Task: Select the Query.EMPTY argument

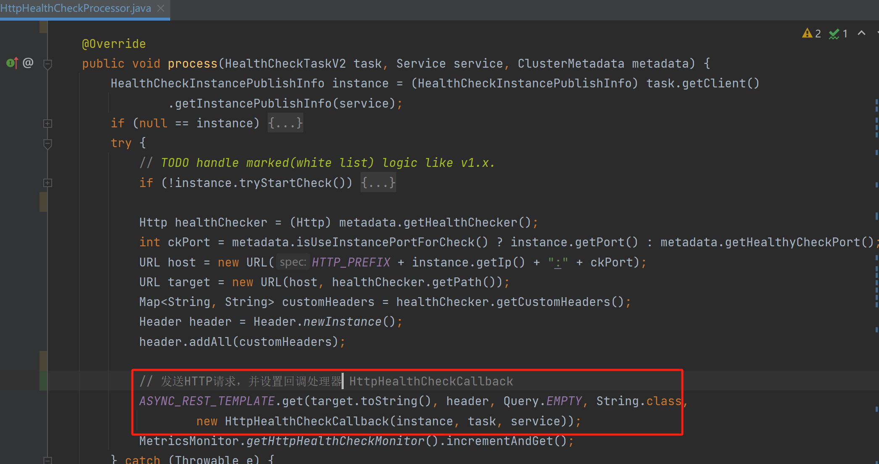Action: (x=542, y=401)
